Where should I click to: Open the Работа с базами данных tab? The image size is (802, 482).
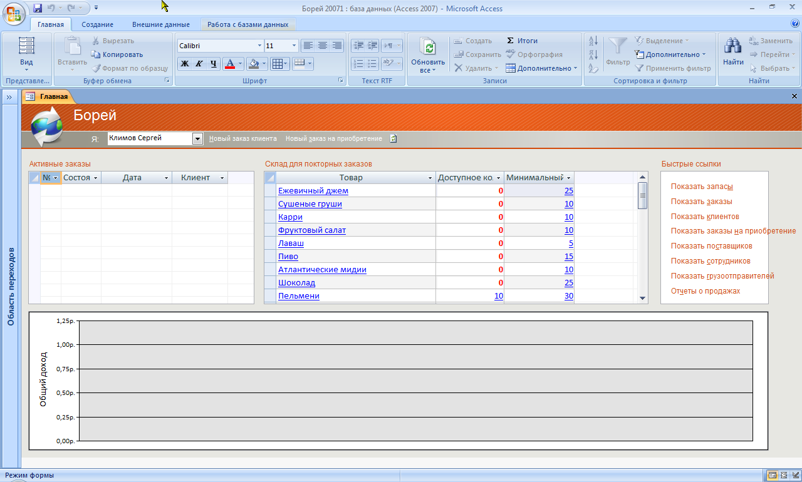(248, 24)
